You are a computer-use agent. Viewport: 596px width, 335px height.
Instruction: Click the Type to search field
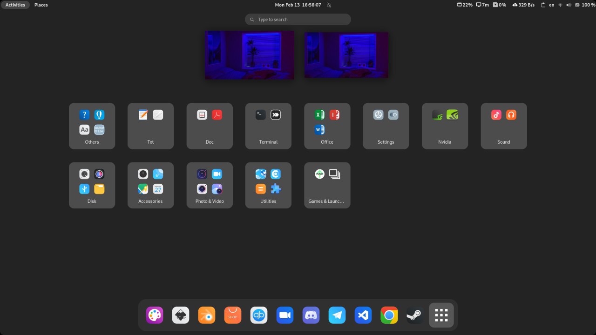click(298, 20)
